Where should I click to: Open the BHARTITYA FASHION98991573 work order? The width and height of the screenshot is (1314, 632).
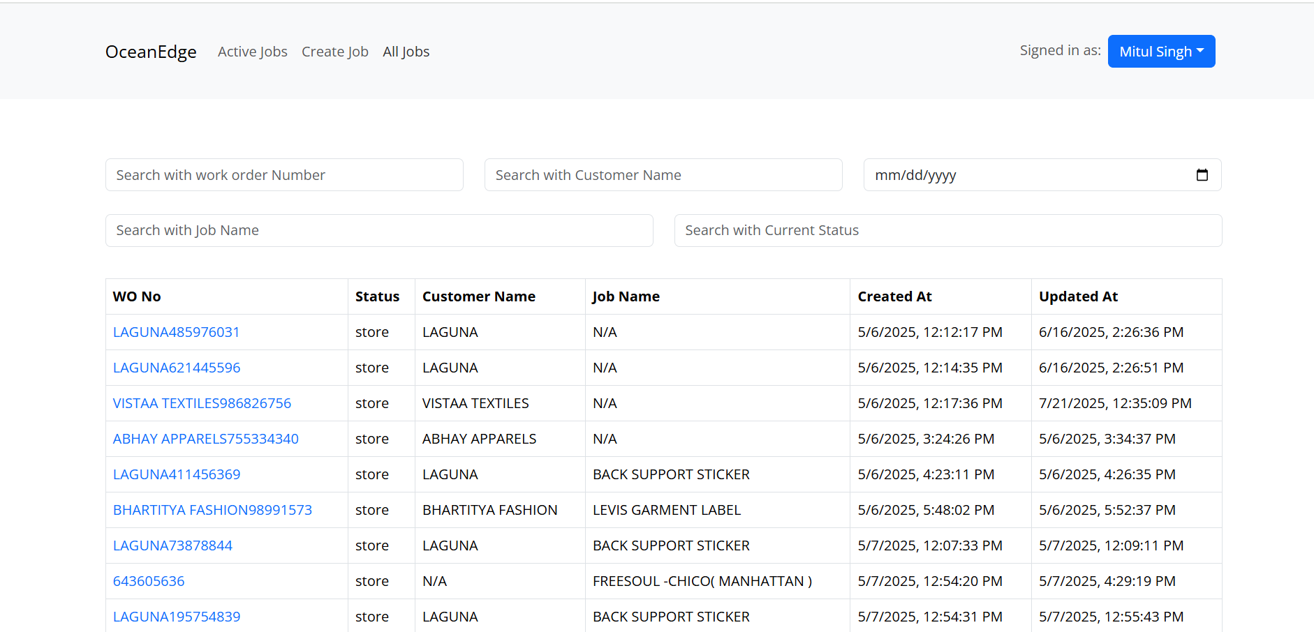(x=212, y=510)
